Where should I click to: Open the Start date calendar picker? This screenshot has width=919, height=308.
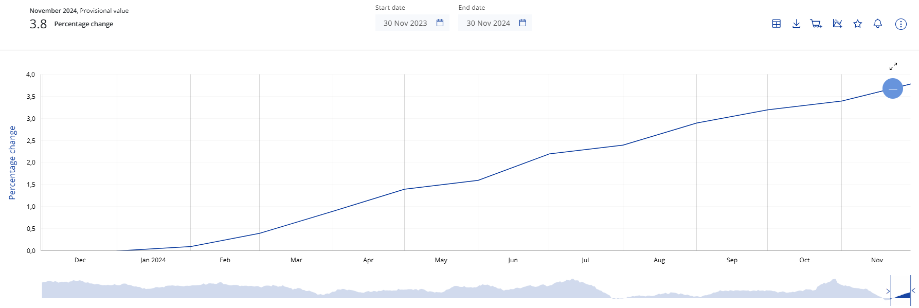pos(440,23)
